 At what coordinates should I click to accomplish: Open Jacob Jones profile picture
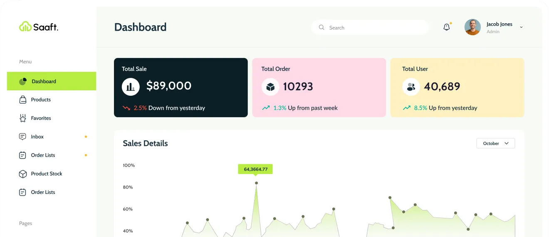[x=472, y=27]
